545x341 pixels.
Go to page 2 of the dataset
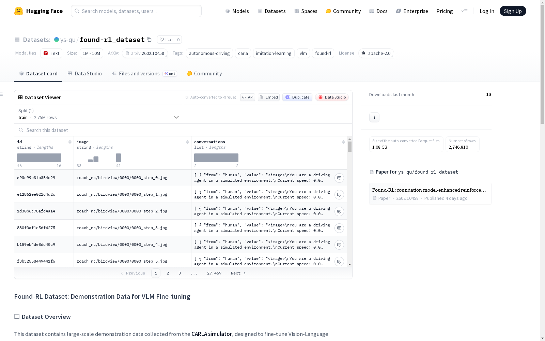168,273
